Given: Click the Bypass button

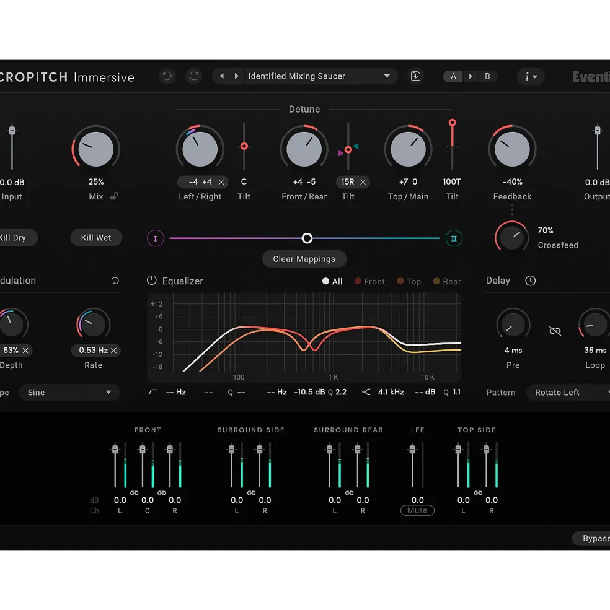Looking at the screenshot, I should pyautogui.click(x=592, y=538).
